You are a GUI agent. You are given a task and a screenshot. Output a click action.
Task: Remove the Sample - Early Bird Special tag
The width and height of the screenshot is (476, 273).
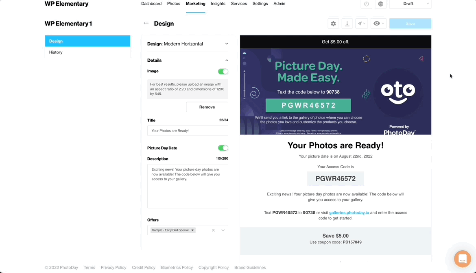192,230
